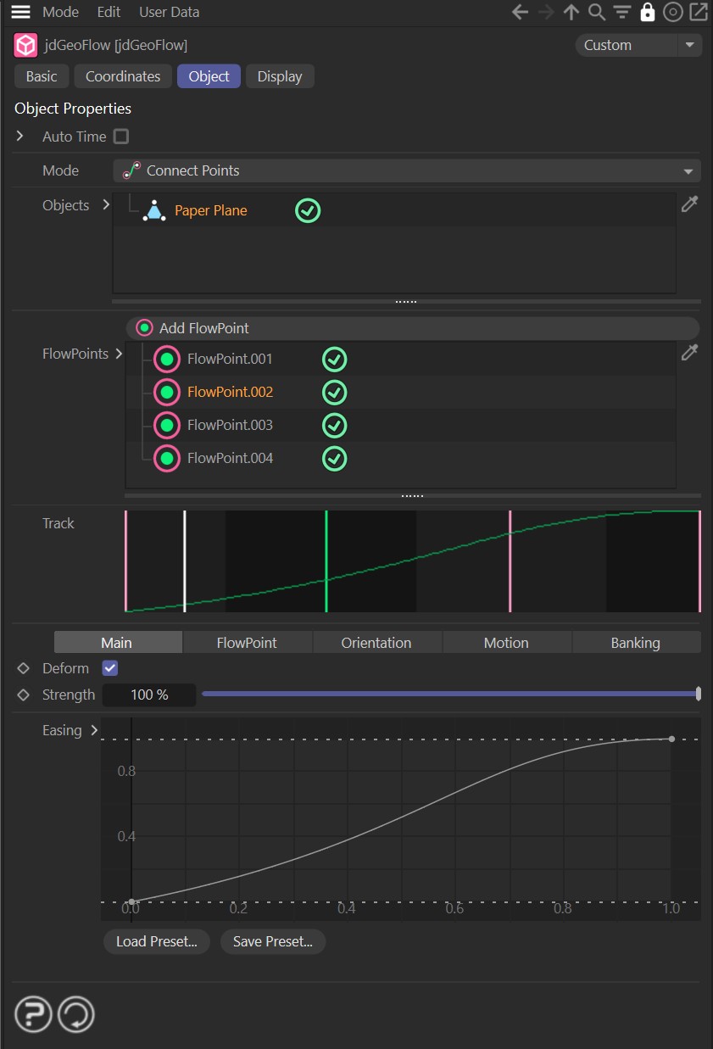
Task: Enable the Auto Time checkbox
Action: (x=121, y=137)
